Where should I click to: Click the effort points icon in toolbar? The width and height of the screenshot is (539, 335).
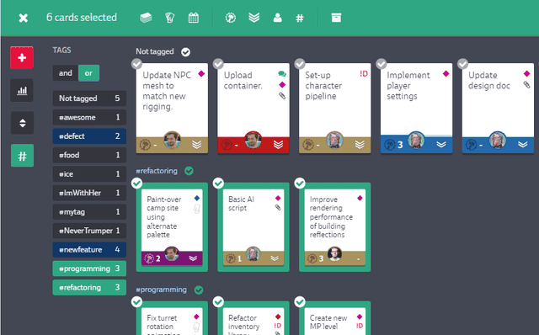(x=231, y=18)
